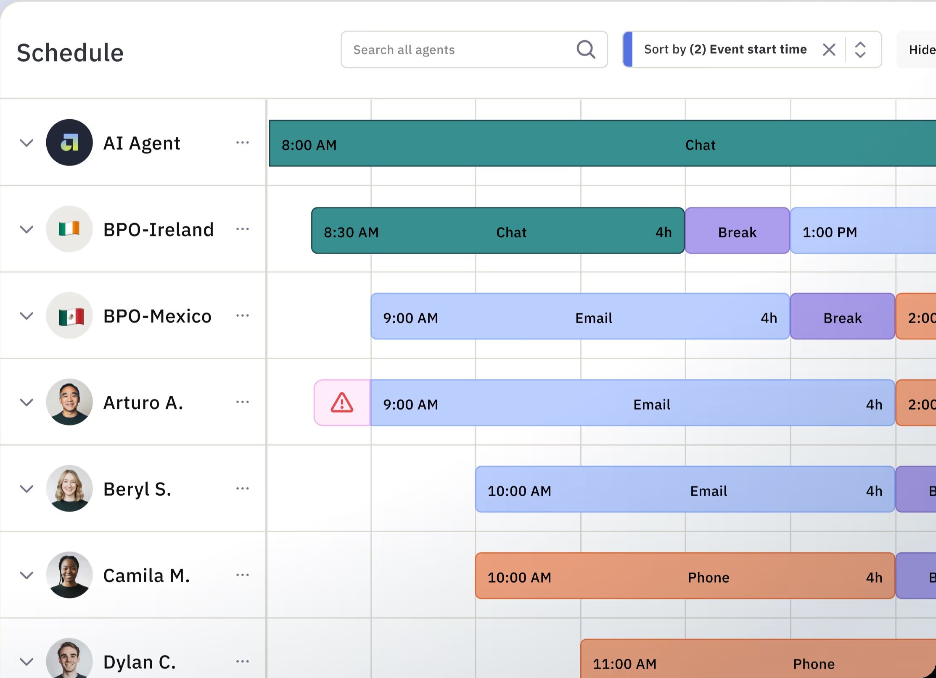Expand the AI Agent row
This screenshot has width=936, height=678.
pos(26,143)
